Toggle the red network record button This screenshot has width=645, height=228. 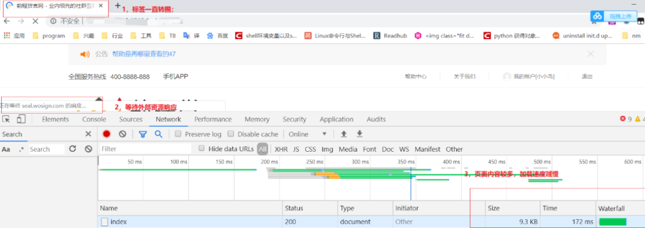[106, 134]
